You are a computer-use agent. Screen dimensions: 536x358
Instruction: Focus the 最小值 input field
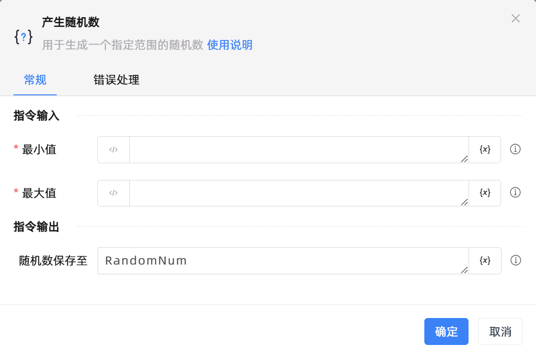click(298, 150)
